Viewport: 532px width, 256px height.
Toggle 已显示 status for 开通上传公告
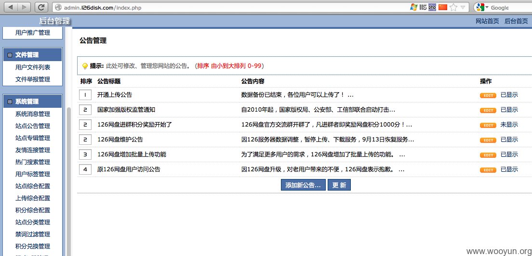click(x=509, y=95)
